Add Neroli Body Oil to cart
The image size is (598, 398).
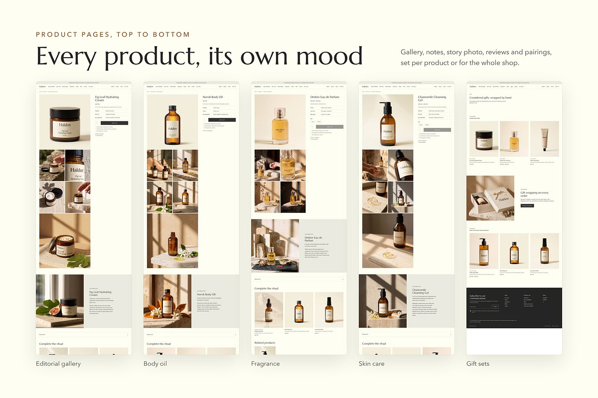point(222,119)
